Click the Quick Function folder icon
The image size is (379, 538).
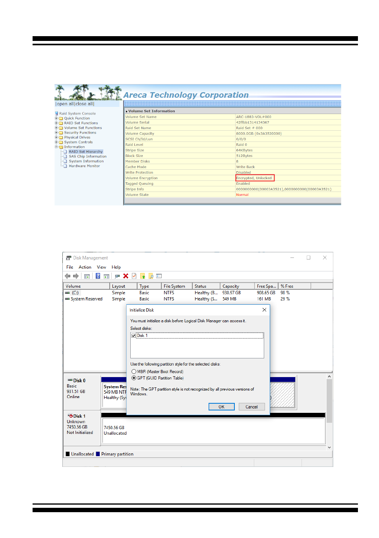61,118
